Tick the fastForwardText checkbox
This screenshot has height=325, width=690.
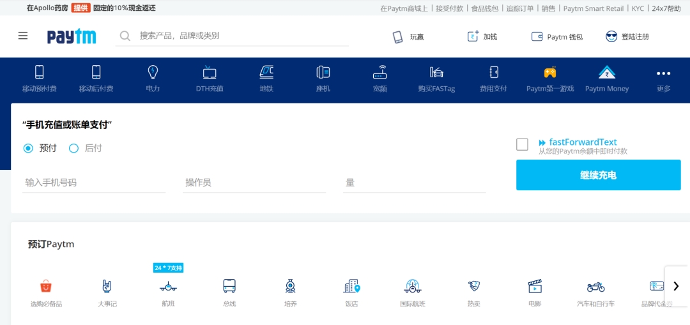pos(522,145)
